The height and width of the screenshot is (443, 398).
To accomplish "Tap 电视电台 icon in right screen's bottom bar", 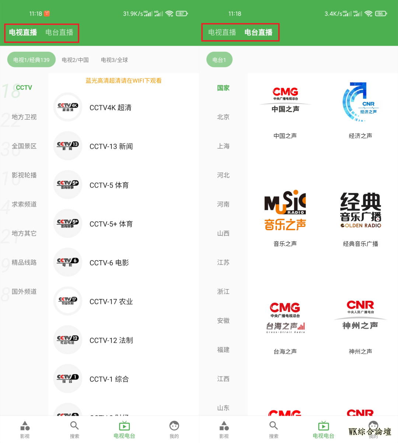I will pos(323,426).
